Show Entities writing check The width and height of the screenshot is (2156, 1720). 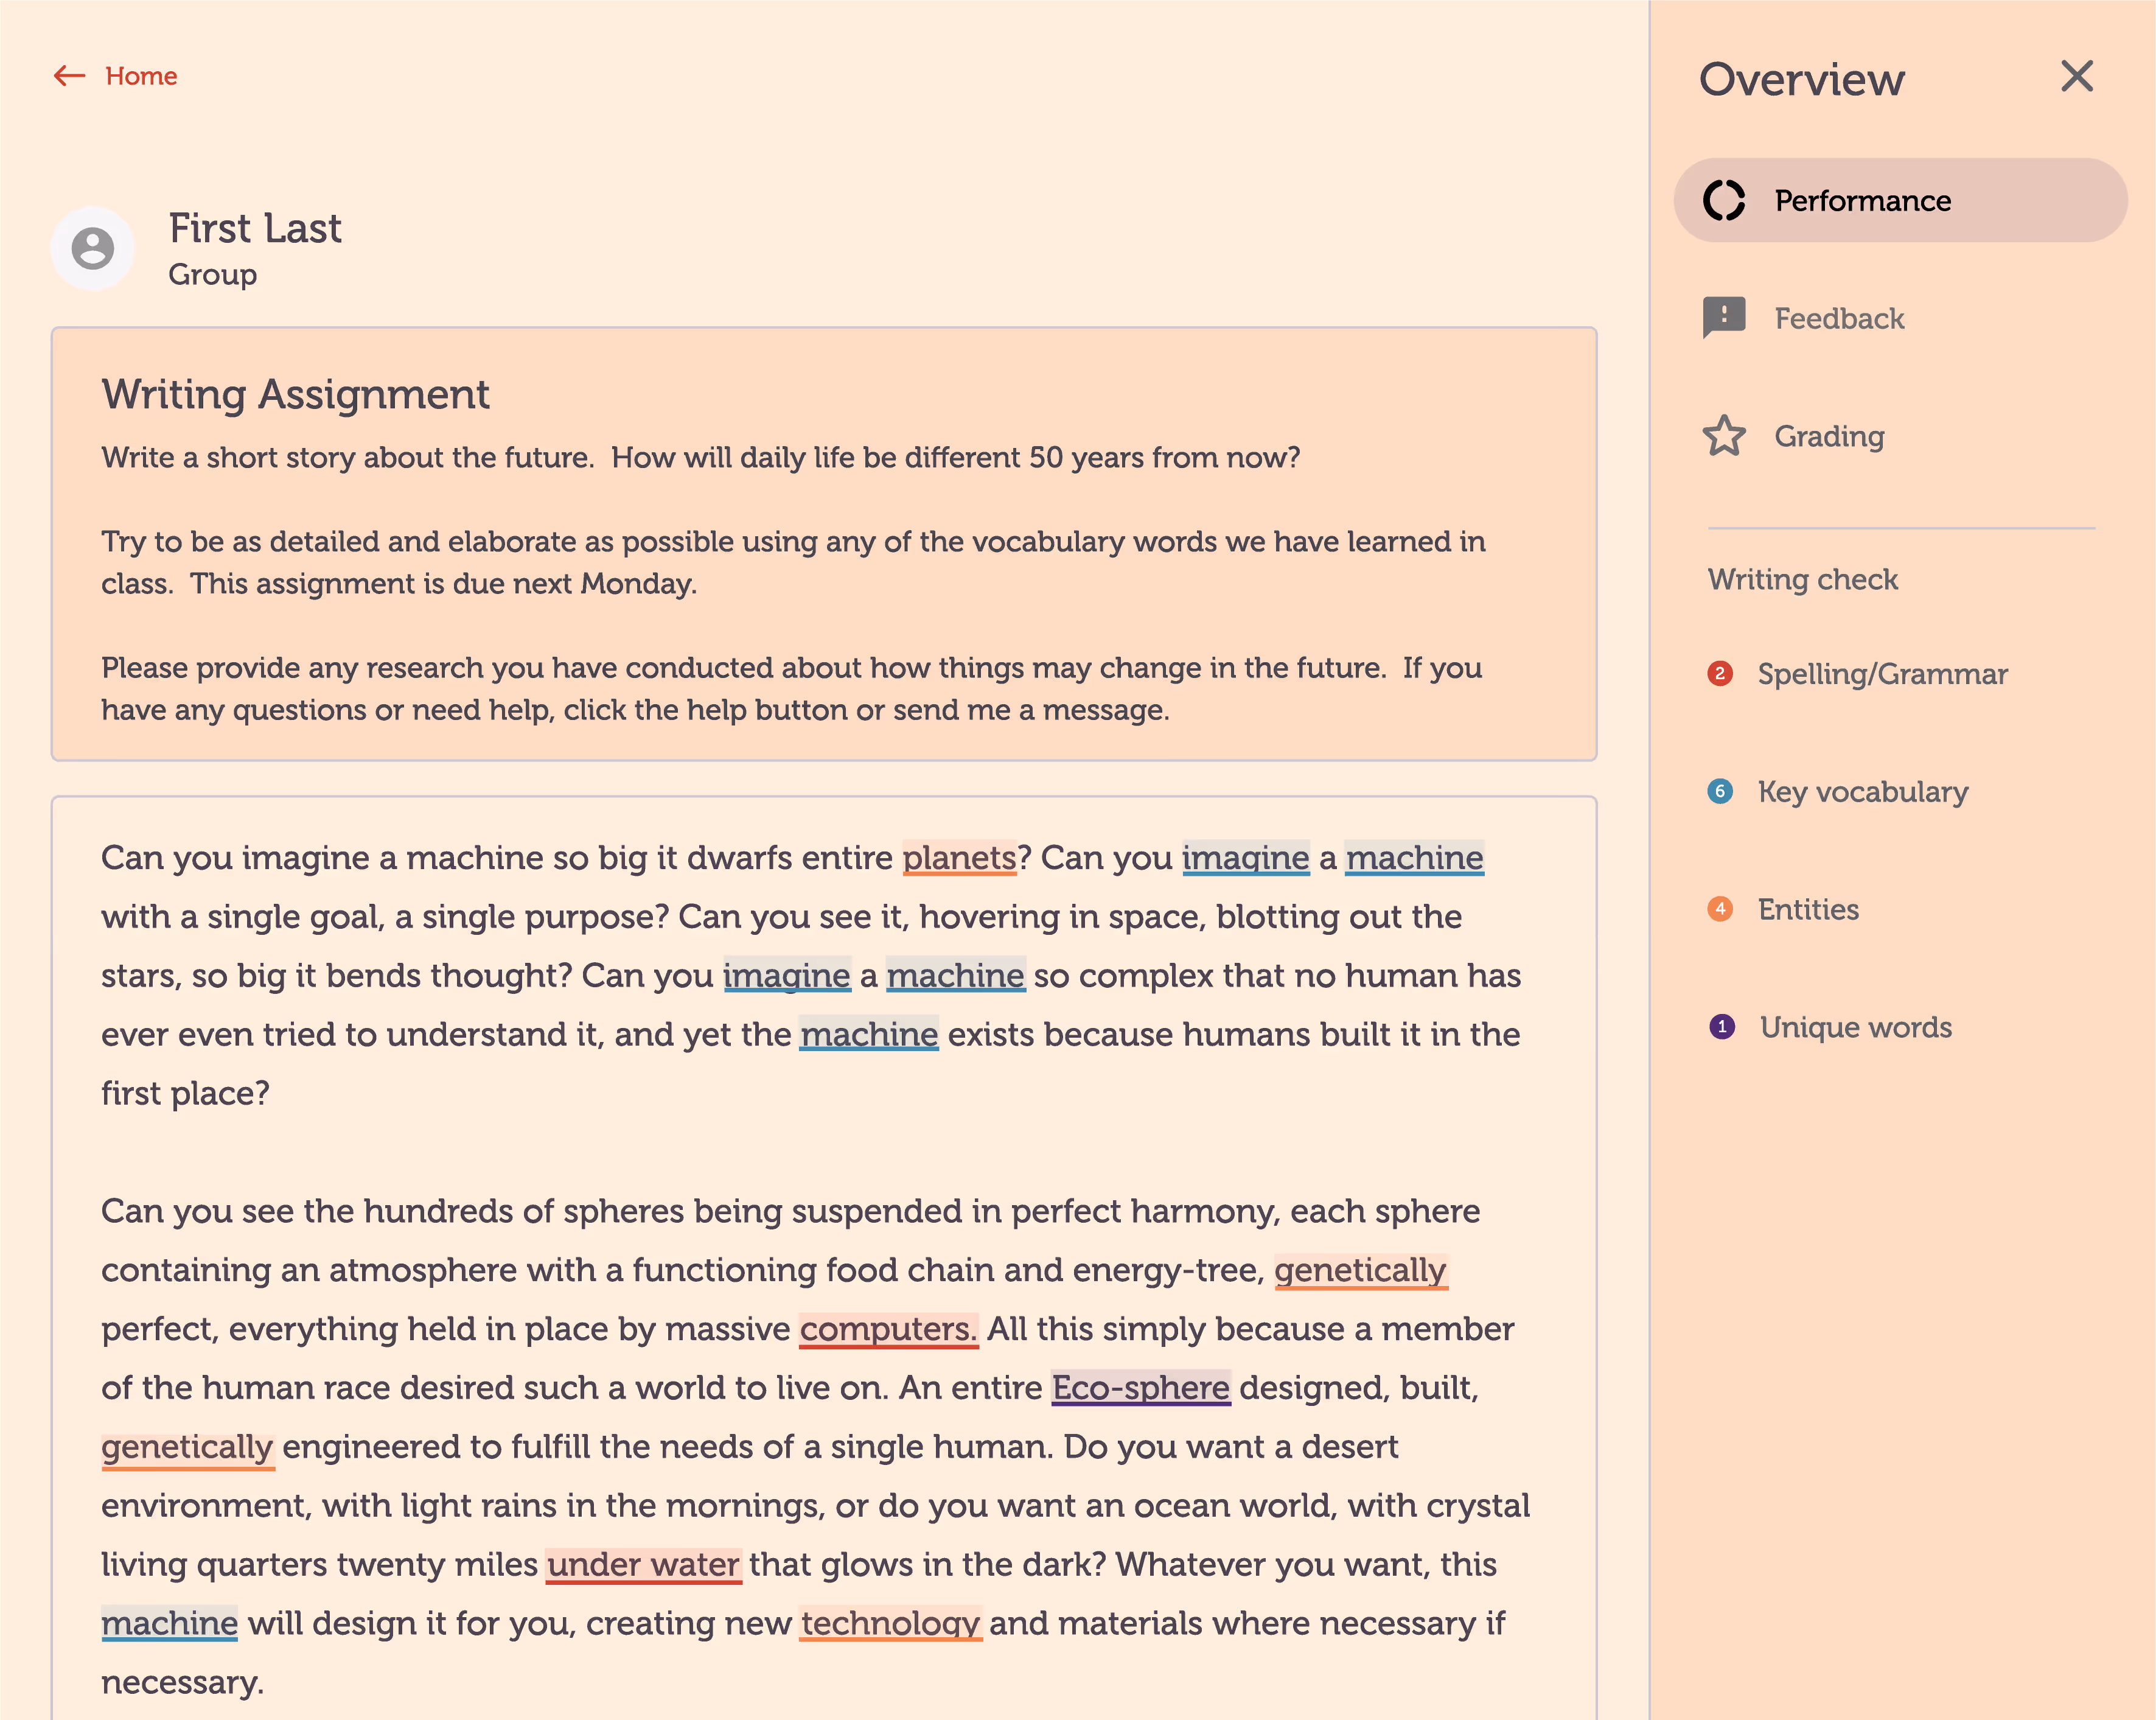1808,909
